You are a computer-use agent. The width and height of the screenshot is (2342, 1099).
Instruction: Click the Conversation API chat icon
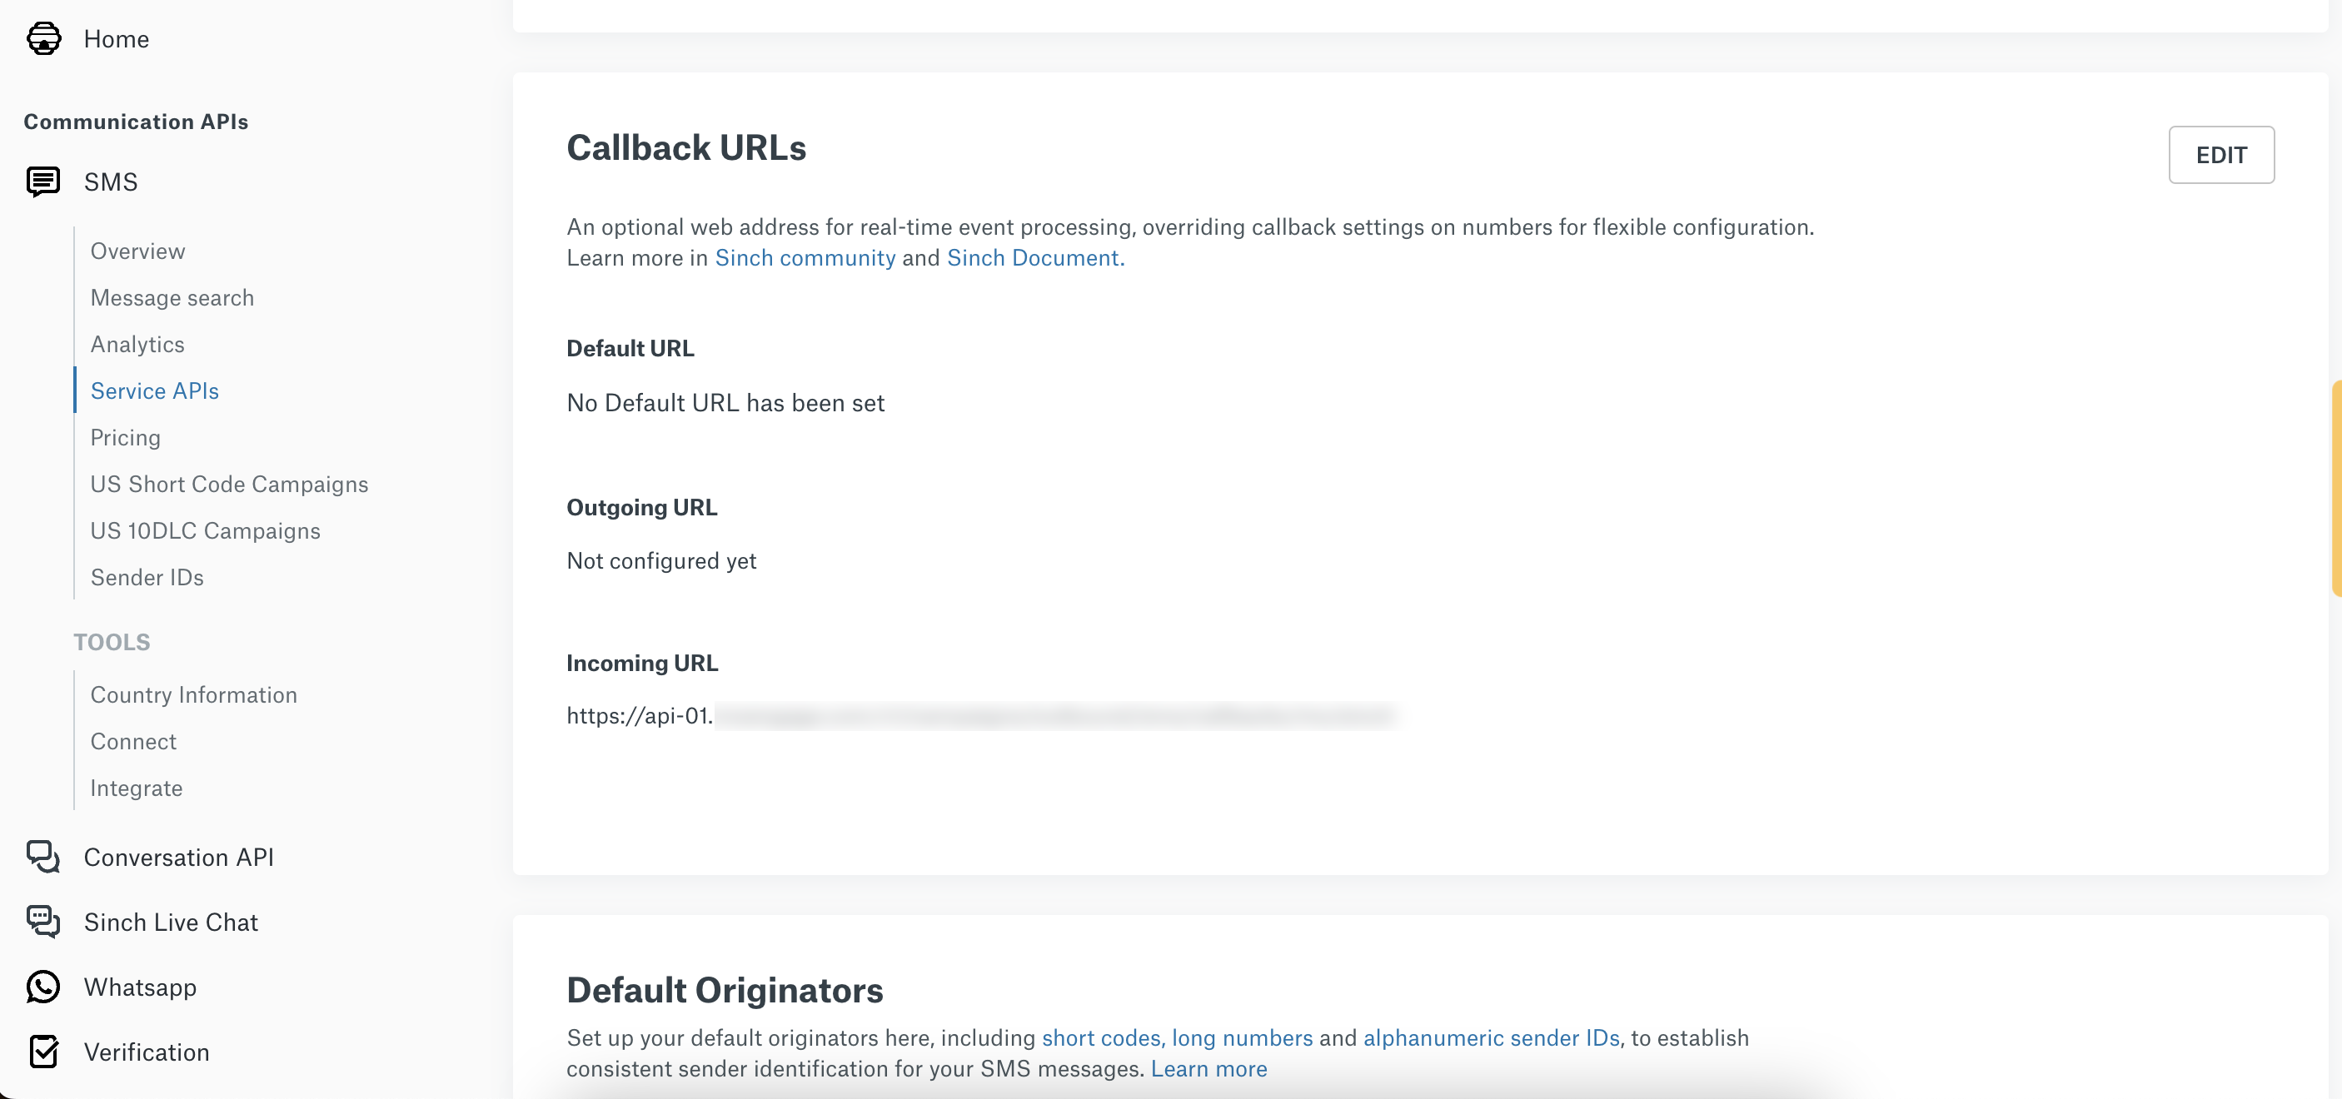click(x=42, y=856)
